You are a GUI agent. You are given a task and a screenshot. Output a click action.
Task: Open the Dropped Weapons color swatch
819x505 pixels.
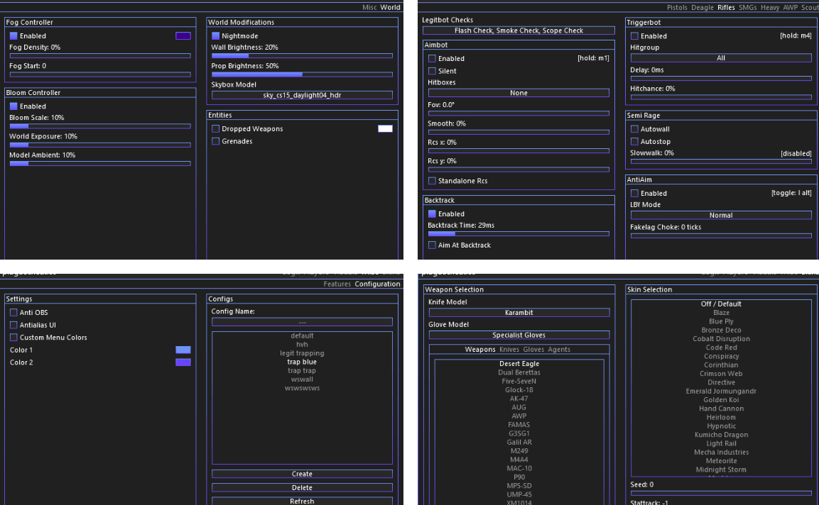(385, 129)
